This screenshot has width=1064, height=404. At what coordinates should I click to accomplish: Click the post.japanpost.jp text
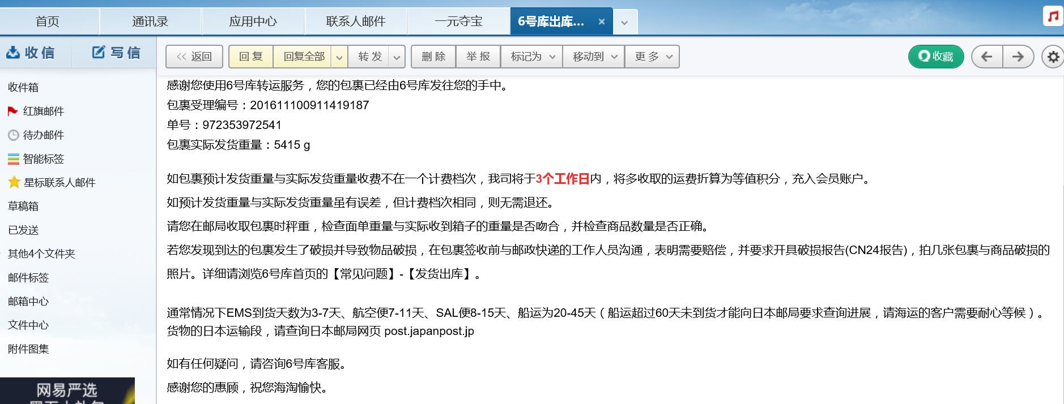(429, 331)
